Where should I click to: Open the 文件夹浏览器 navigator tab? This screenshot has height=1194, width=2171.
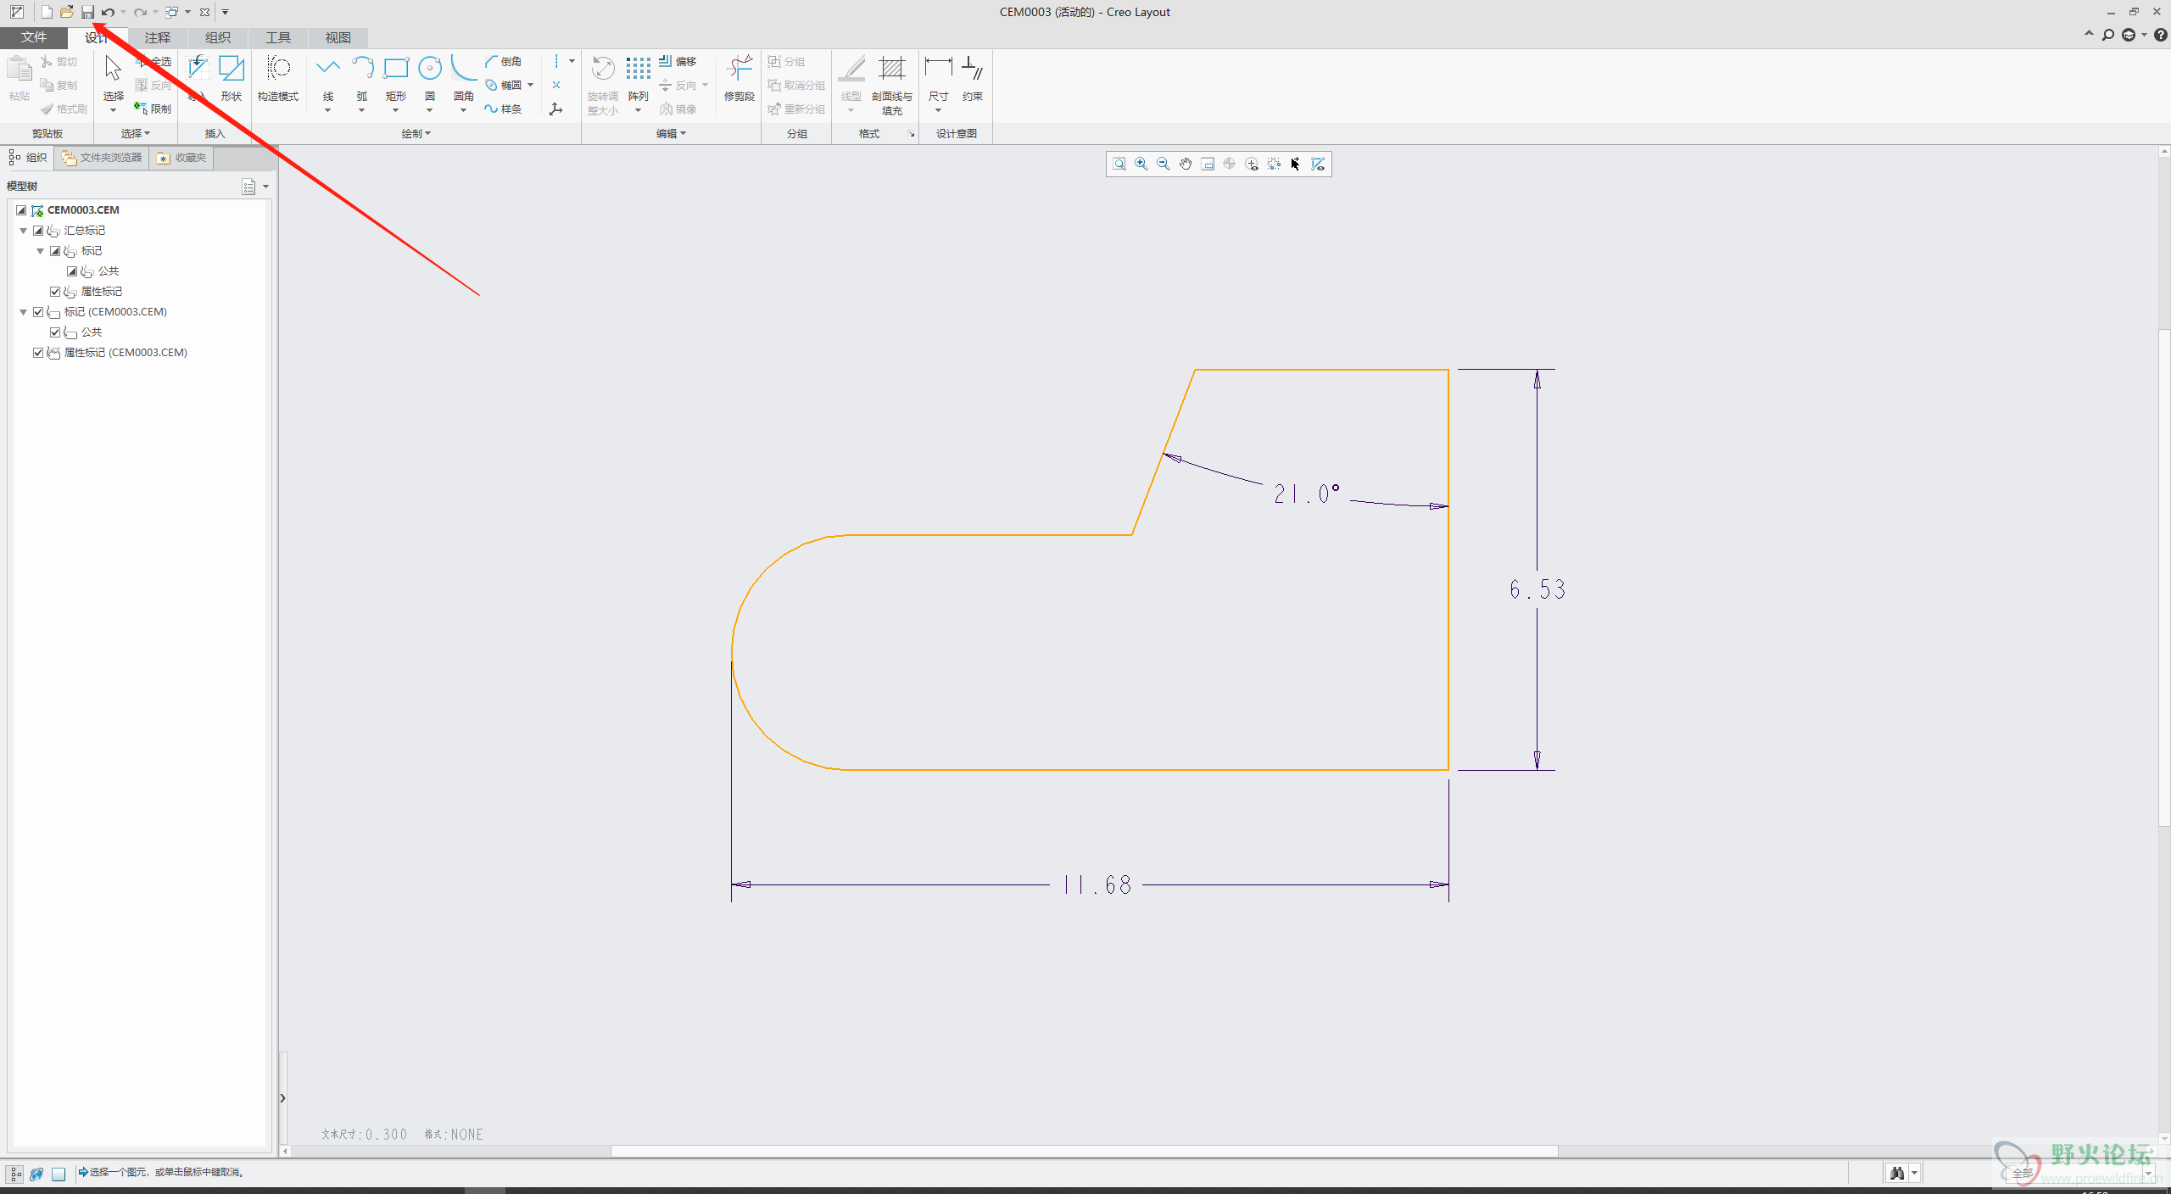[102, 158]
